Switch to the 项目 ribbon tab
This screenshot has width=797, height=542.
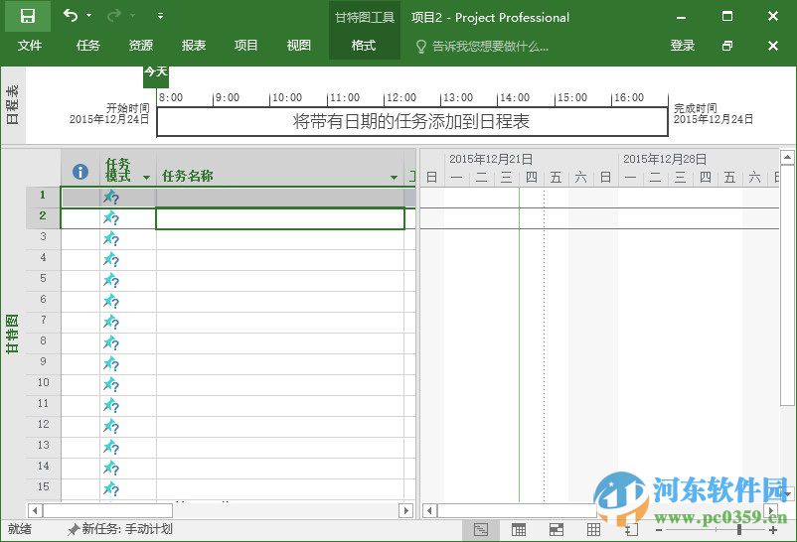coord(246,46)
